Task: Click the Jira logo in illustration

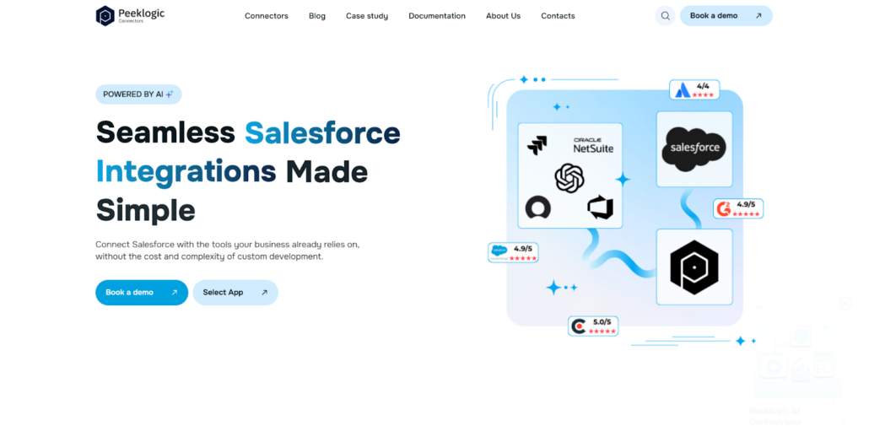Action: [537, 146]
